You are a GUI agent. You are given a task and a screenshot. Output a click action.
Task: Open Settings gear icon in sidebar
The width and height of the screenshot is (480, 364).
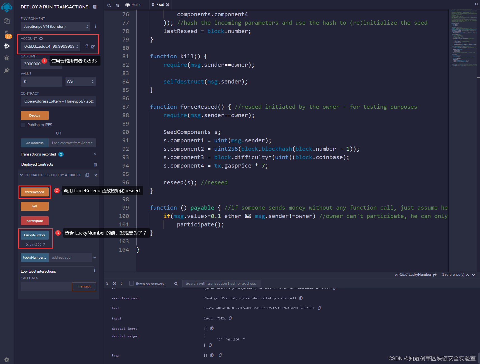tap(7, 360)
